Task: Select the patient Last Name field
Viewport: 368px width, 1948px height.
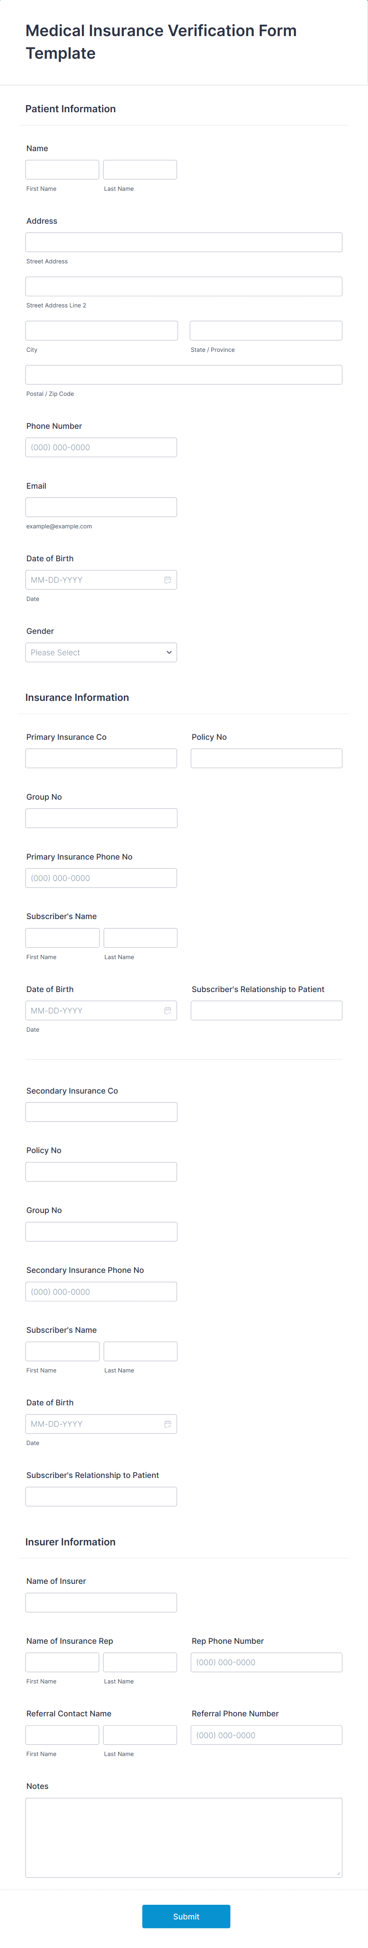Action: click(x=140, y=169)
